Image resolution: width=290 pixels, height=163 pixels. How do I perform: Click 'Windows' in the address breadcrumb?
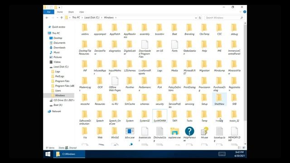click(109, 18)
